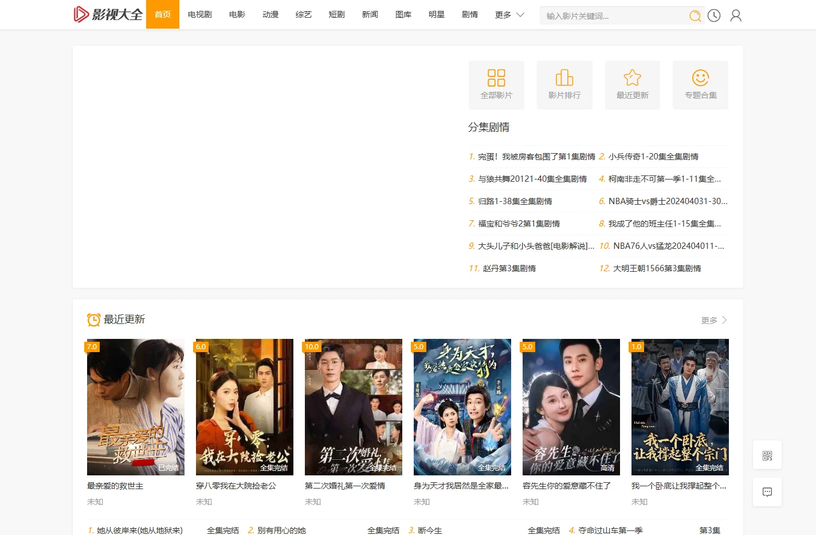Click the QR code floating icon
The image size is (816, 535).
(767, 455)
